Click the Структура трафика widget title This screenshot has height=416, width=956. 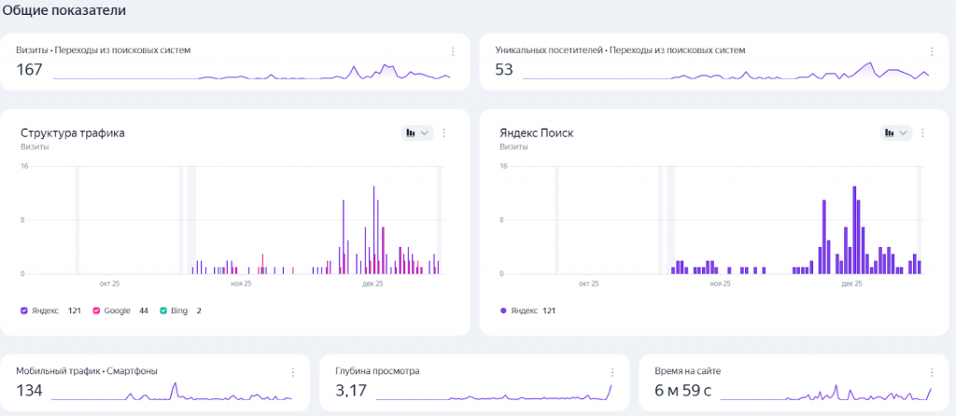(73, 133)
